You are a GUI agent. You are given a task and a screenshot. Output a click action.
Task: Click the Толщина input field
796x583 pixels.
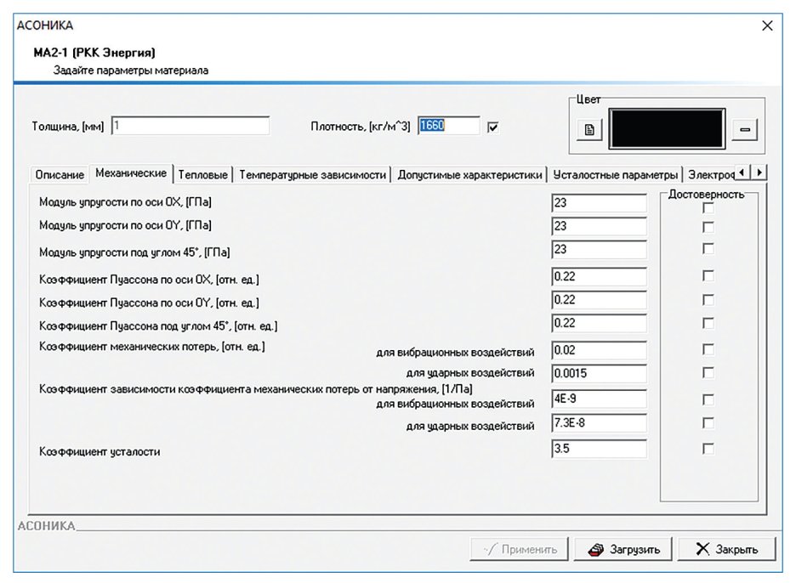click(x=190, y=125)
